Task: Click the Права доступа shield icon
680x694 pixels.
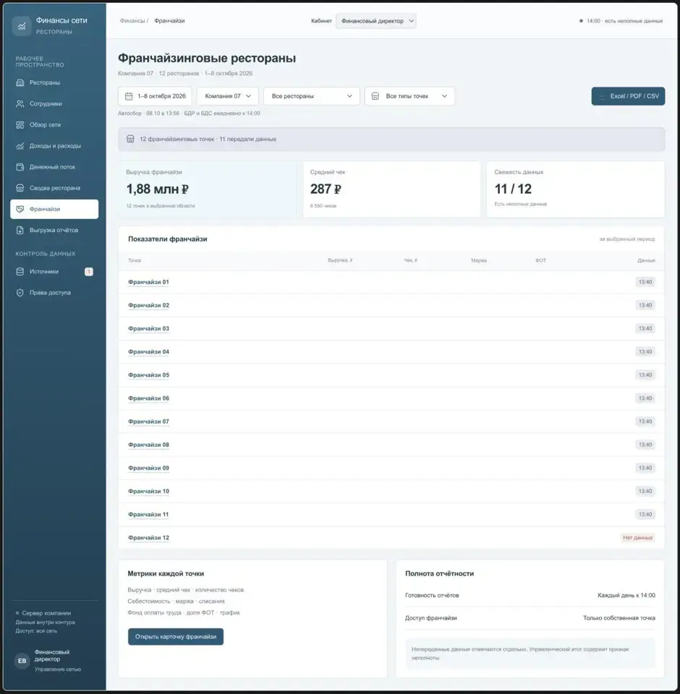Action: [20, 293]
